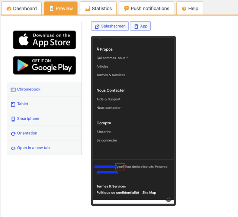Open Politique de confidentialité link
The width and height of the screenshot is (238, 217).
pos(118,192)
